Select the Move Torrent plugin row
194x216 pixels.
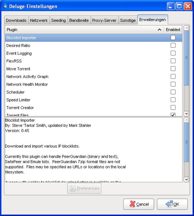(94, 69)
